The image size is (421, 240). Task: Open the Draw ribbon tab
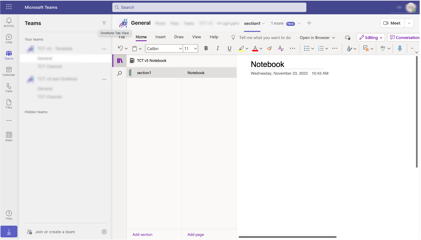(x=179, y=37)
